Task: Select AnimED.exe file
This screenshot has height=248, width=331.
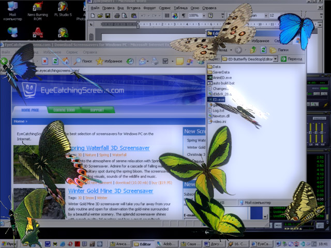Action: click(220, 78)
